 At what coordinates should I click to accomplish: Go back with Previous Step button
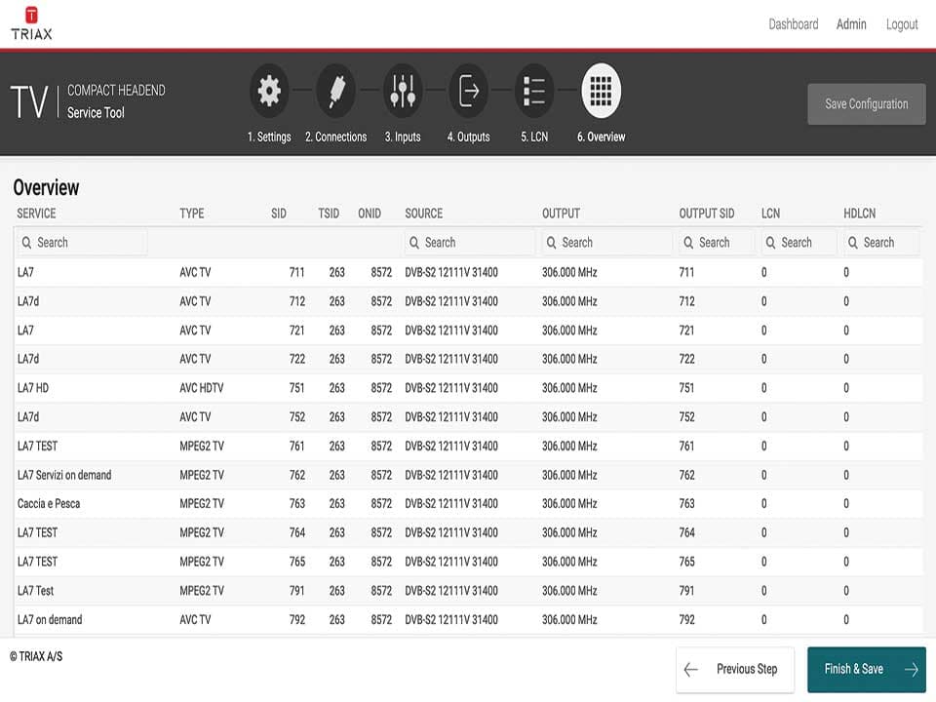tap(736, 669)
